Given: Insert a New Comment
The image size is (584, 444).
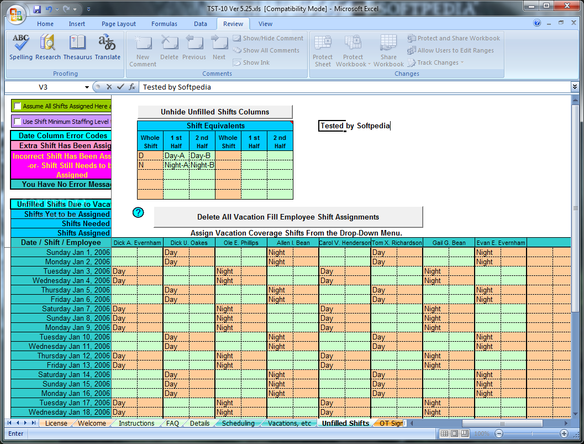Looking at the screenshot, I should [x=143, y=51].
